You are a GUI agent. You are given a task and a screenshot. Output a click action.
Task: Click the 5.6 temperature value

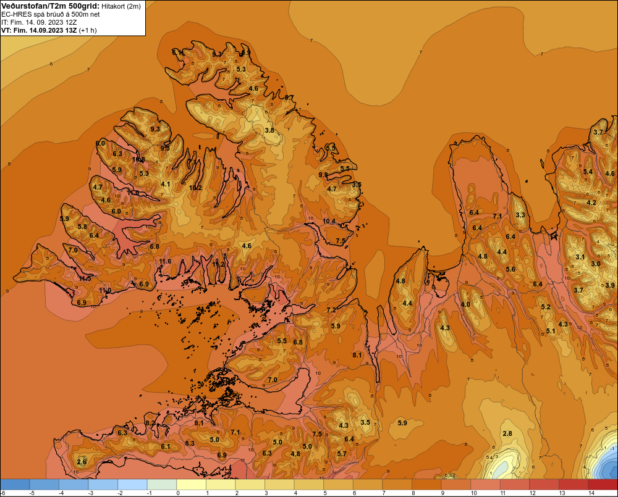[x=510, y=269]
